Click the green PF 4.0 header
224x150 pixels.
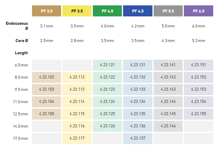[107, 11]
